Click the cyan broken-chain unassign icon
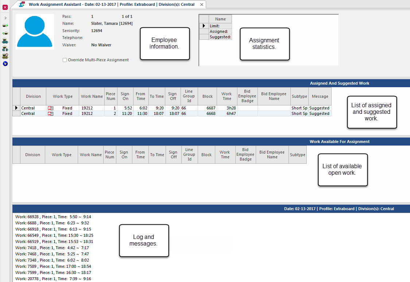 click(x=5, y=49)
